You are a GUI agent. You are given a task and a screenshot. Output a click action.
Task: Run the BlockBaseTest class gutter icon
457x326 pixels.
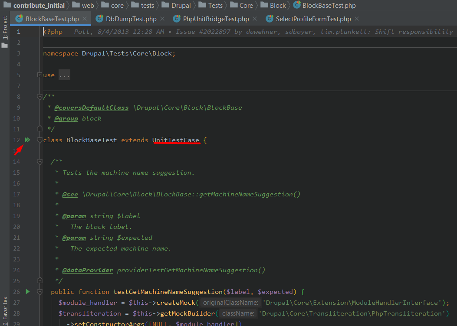pyautogui.click(x=27, y=140)
